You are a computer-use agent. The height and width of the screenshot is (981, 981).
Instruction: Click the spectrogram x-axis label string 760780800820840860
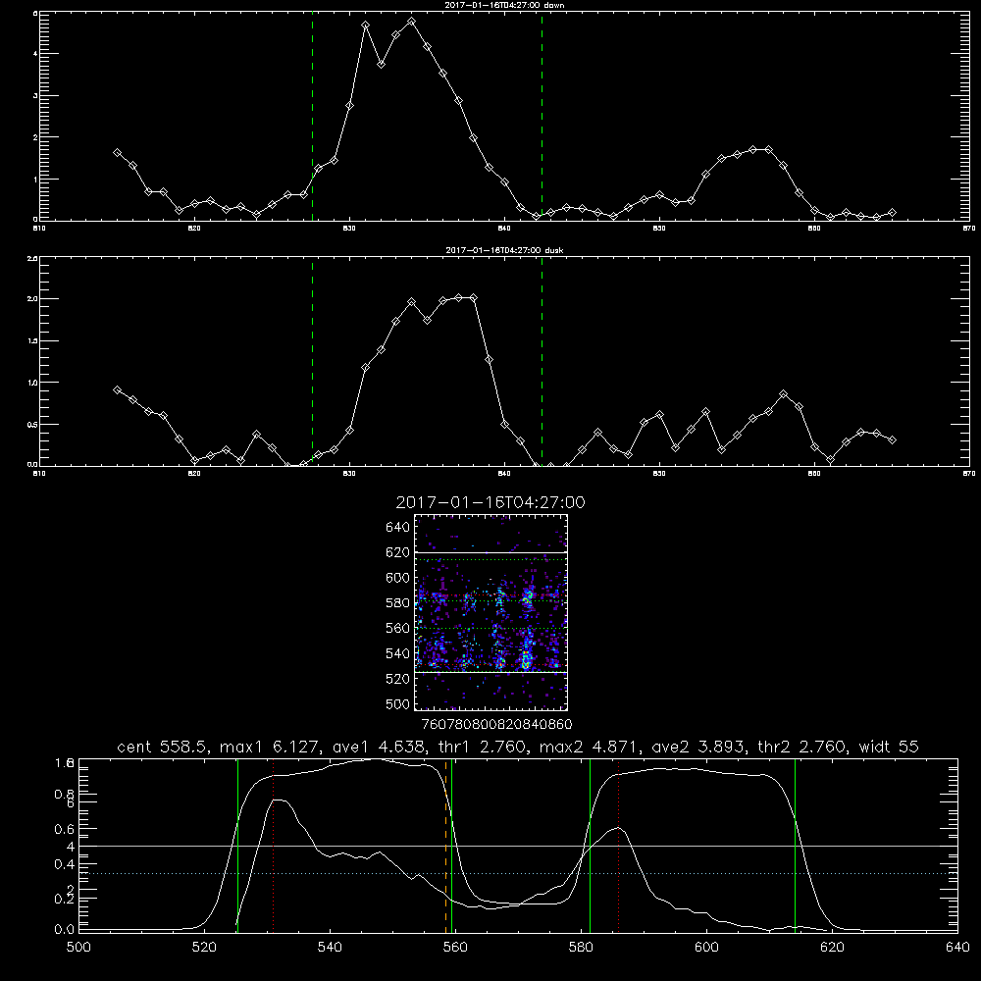pos(497,724)
